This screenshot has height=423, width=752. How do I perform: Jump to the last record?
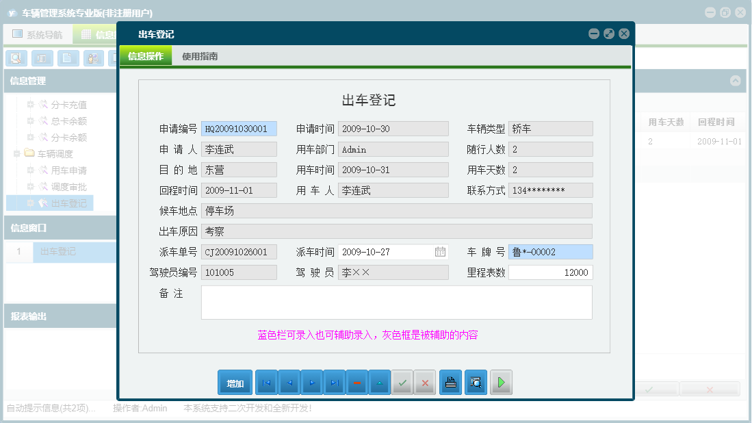(x=335, y=382)
